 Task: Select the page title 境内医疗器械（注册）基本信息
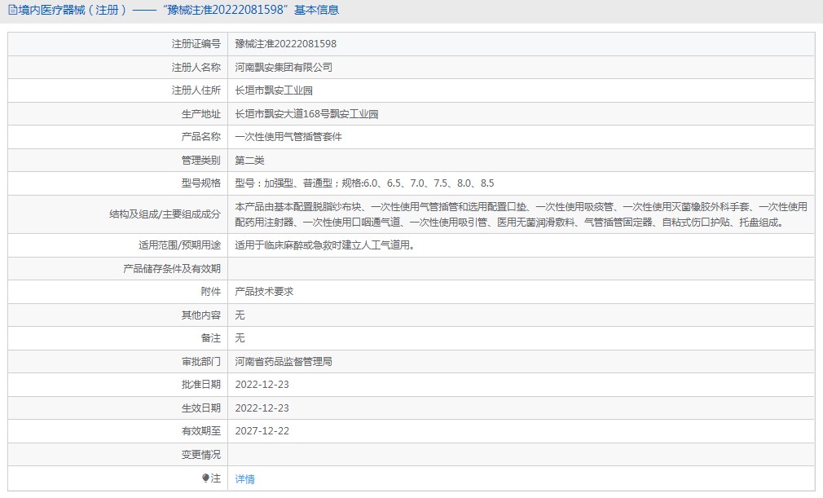(178, 10)
